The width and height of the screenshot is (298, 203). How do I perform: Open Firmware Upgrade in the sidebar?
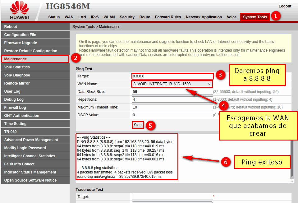[x=21, y=43]
